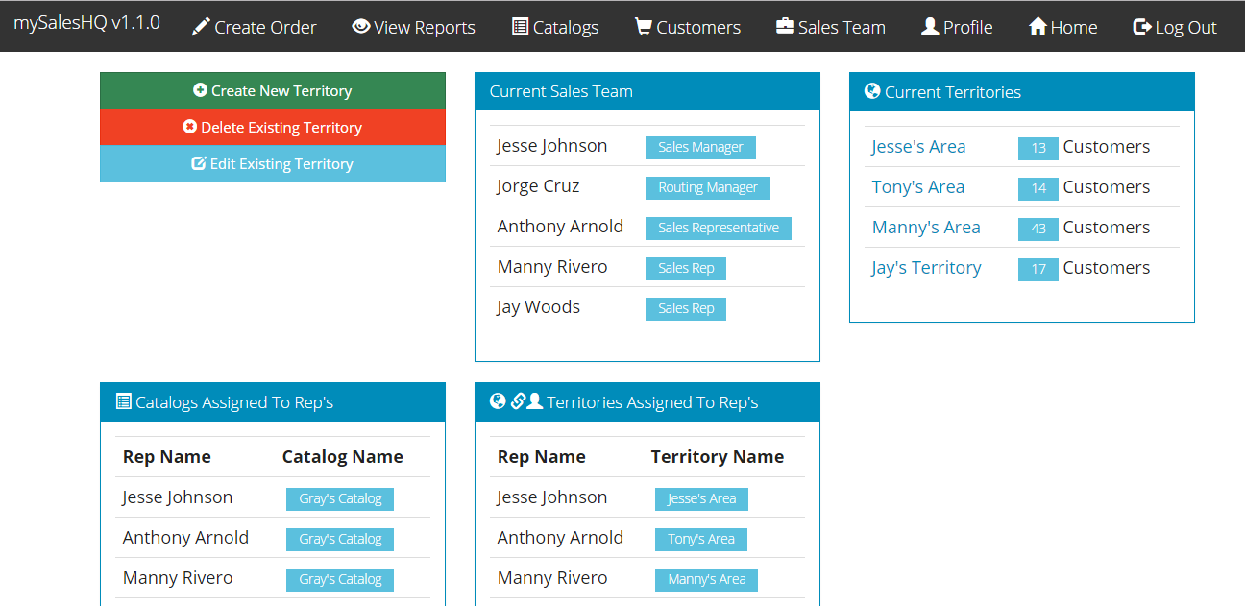Click the person icon beside Profile
This screenshot has height=606, width=1245.
[930, 27]
